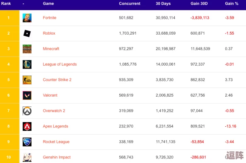The image size is (246, 163).
Task: Follow the Rocket League link
Action: tap(56, 142)
